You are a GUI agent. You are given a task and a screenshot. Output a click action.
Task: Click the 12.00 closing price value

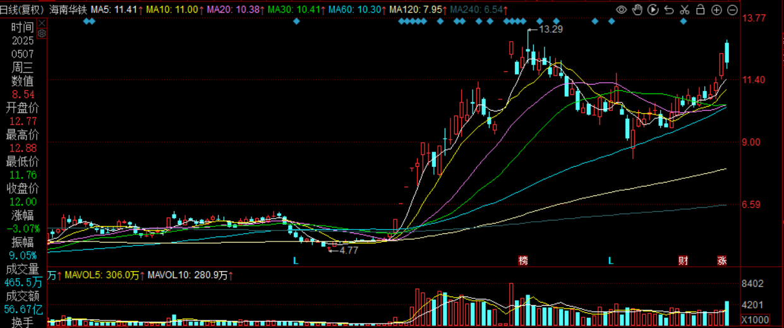point(22,202)
